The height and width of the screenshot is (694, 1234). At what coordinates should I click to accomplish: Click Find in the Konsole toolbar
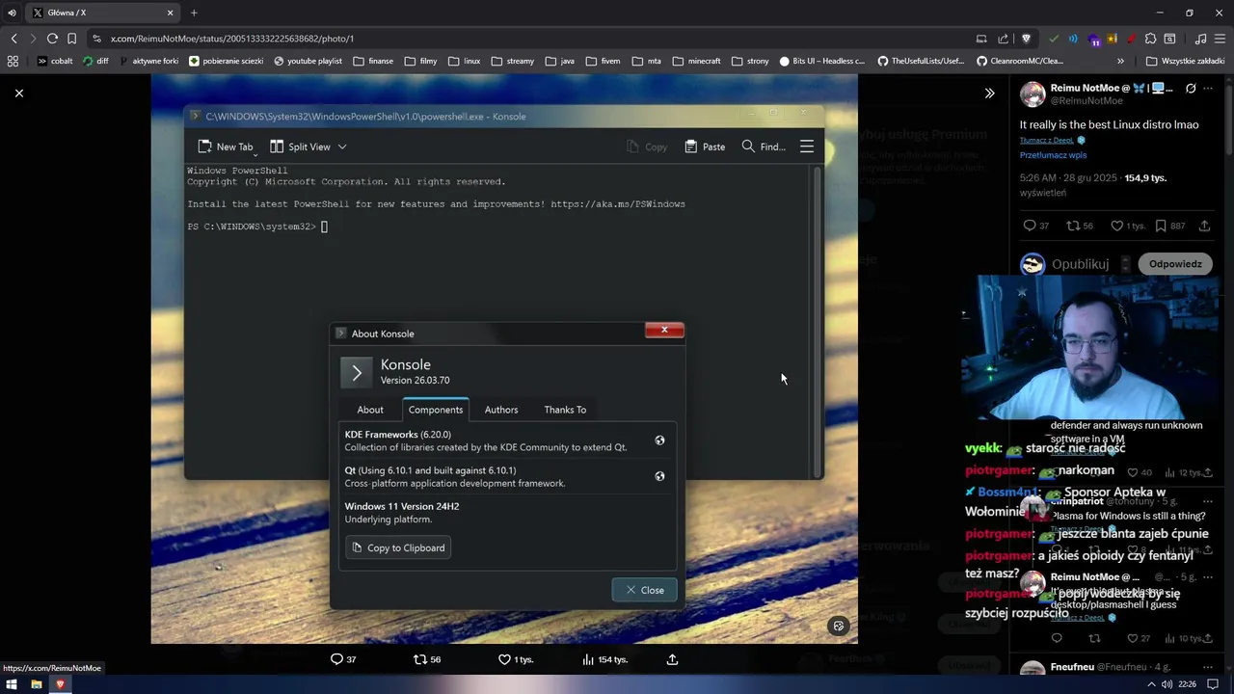click(x=764, y=147)
